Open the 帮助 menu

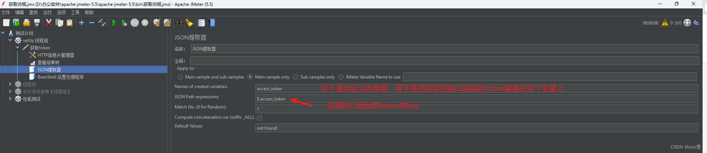(89, 12)
